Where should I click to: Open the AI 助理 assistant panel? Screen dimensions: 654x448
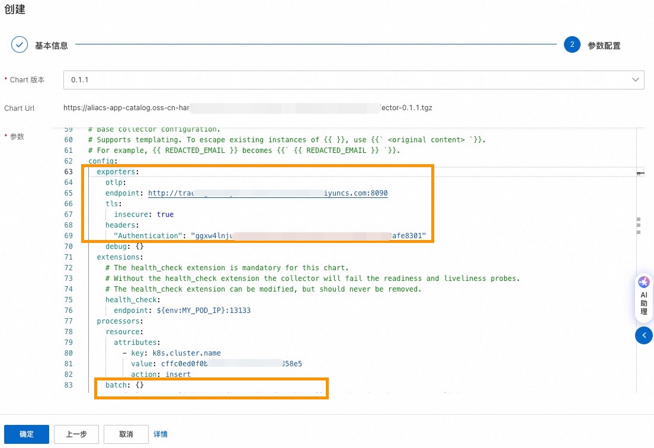(x=644, y=297)
